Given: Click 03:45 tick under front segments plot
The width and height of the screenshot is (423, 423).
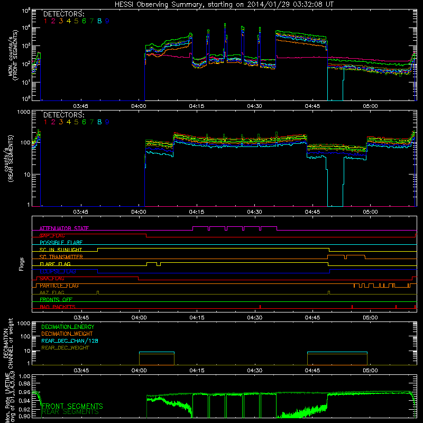Looking at the screenshot, I should (x=81, y=106).
